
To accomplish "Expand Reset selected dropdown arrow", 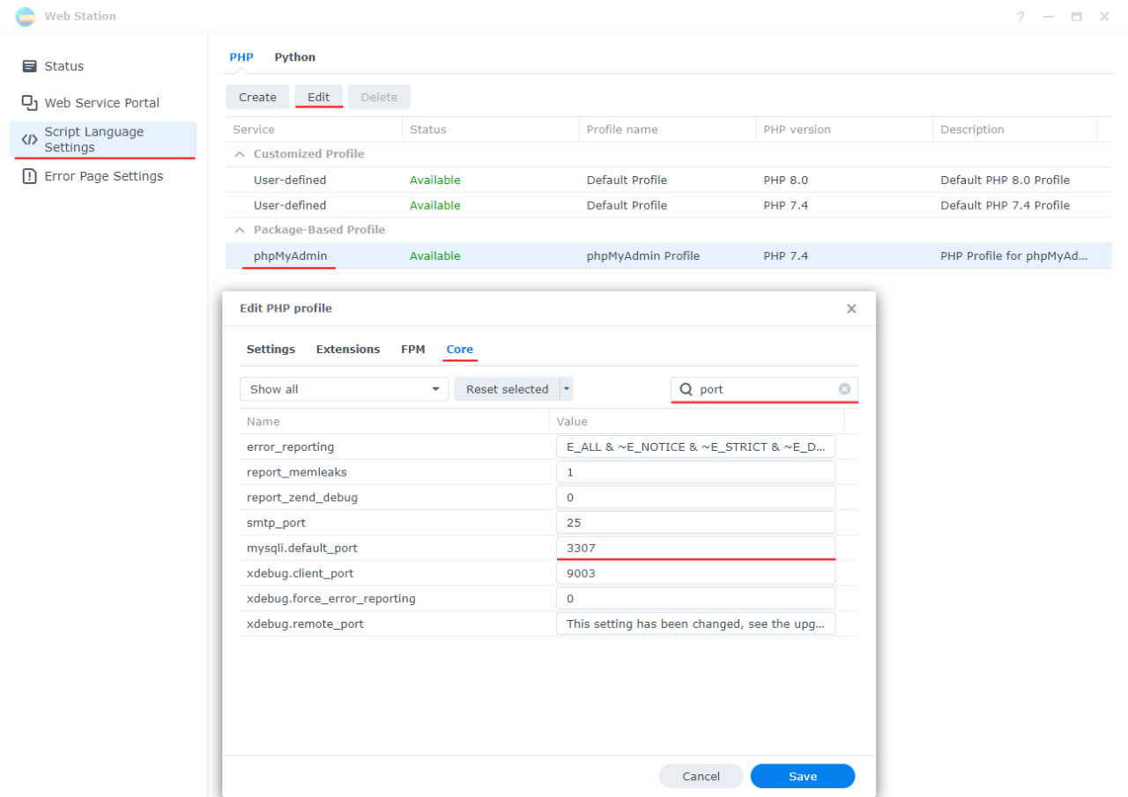I will [567, 389].
